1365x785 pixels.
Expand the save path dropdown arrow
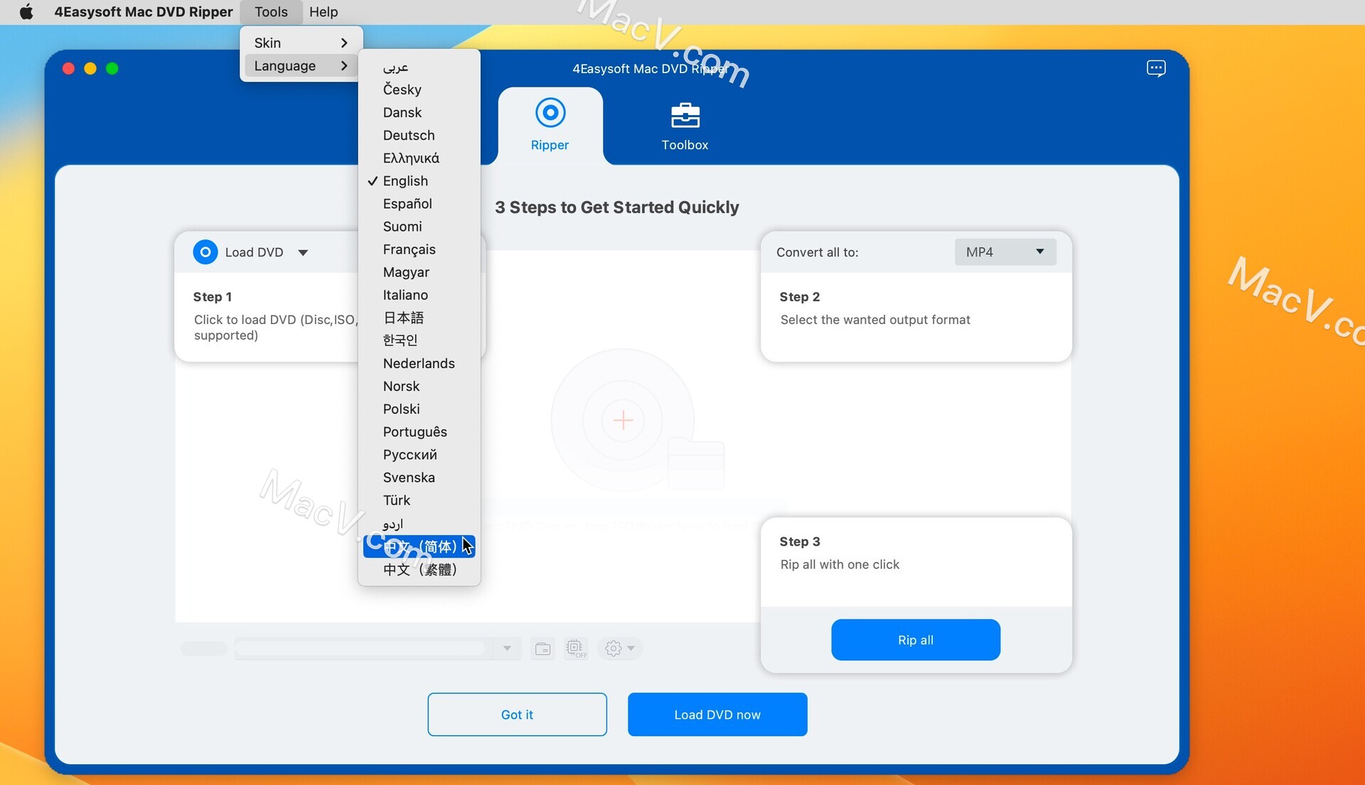coord(507,648)
